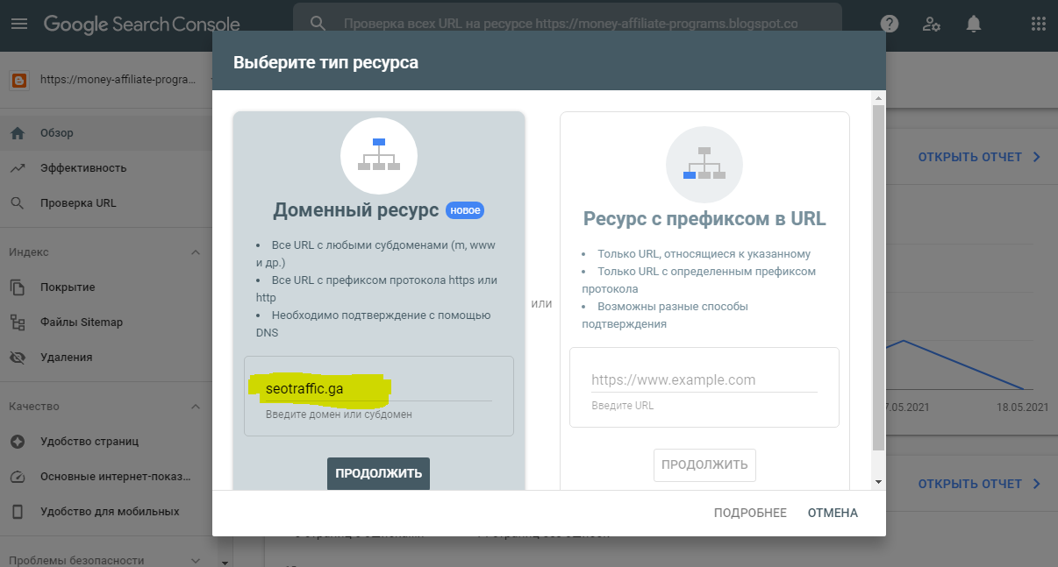Viewport: 1058px width, 567px height.
Task: Click the upper ОТКРЫТЬ ОТЧЕТ link
Action: [x=979, y=157]
